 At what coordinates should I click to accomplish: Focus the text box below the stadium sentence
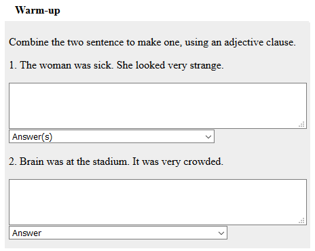[157, 202]
